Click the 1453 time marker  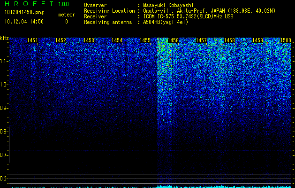pyautogui.click(x=89, y=40)
